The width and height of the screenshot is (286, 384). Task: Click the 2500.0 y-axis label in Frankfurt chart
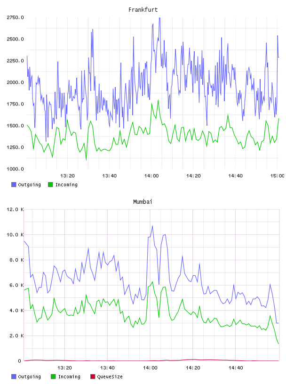tap(15, 39)
